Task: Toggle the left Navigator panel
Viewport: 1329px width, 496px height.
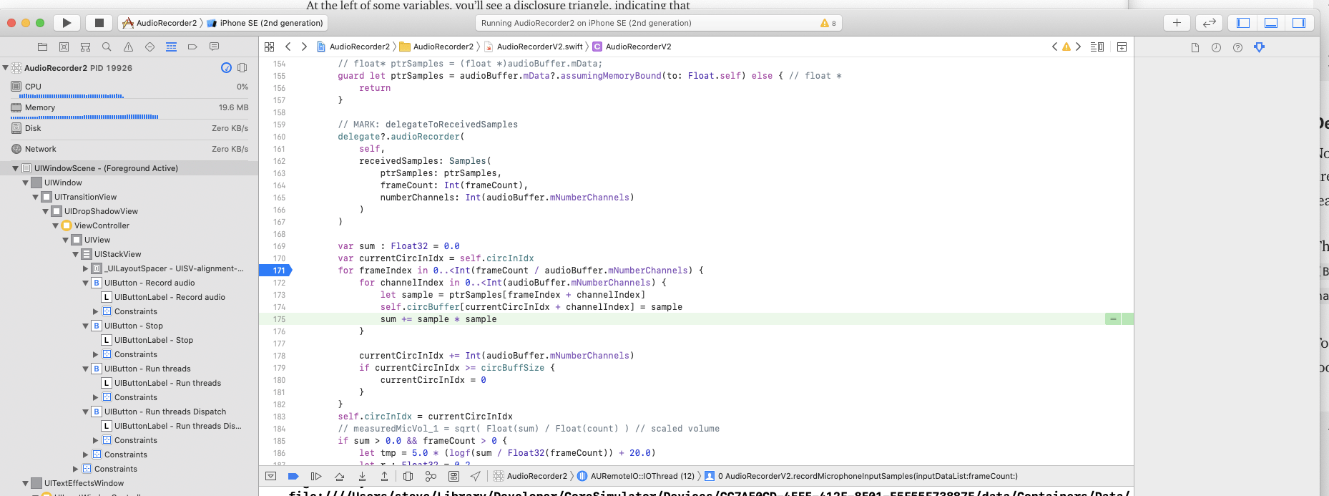Action: [1243, 23]
